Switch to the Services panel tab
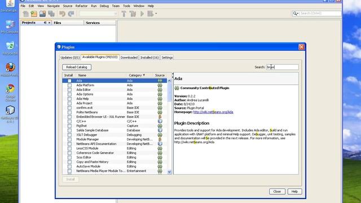This screenshot has width=361, height=203. (x=100, y=23)
